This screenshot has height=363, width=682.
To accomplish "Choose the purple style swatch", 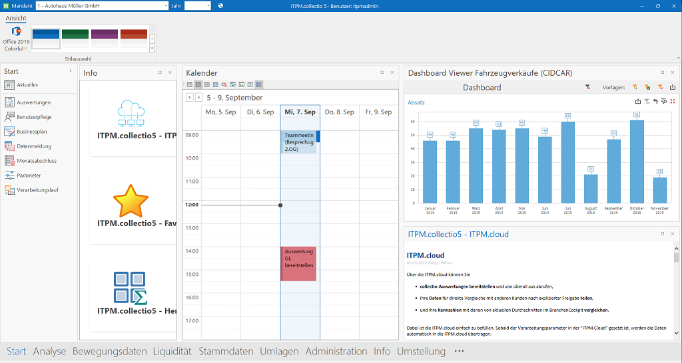I will (105, 38).
